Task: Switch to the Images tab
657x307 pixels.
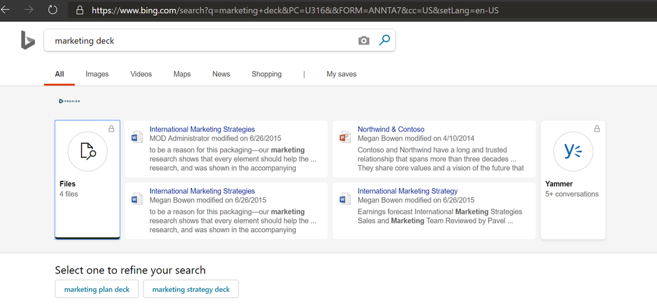Action: (97, 74)
